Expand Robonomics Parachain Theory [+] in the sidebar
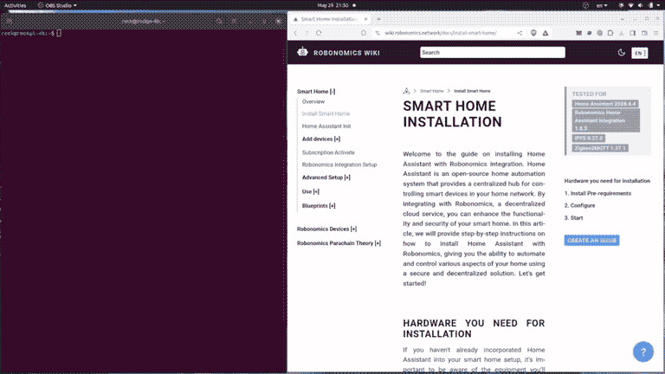 click(x=339, y=243)
